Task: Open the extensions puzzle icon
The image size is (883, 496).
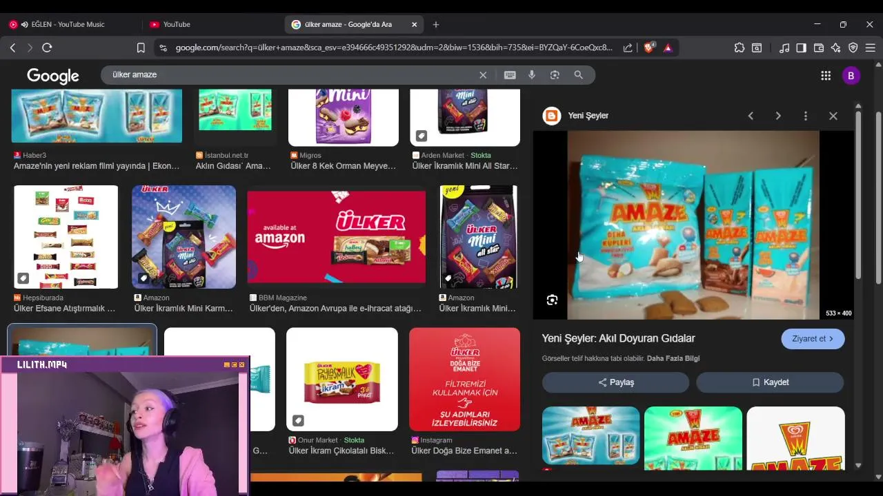Action: [740, 48]
